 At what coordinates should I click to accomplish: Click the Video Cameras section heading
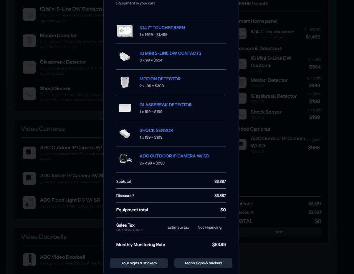43,129
